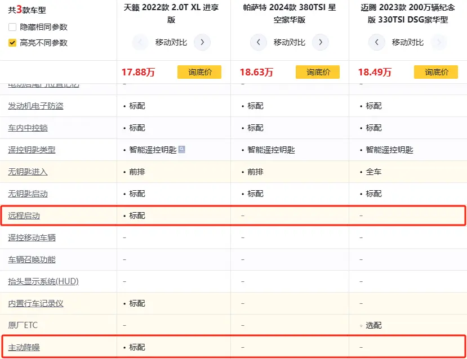Screen dimensions: 467x359
Task: Uncheck the 高亮不同参数 checkbox
Action: pyautogui.click(x=12, y=43)
